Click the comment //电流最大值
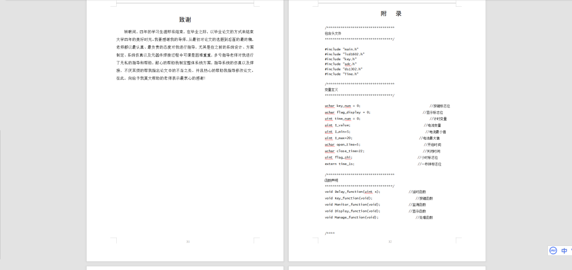572x270 pixels. tap(430, 138)
